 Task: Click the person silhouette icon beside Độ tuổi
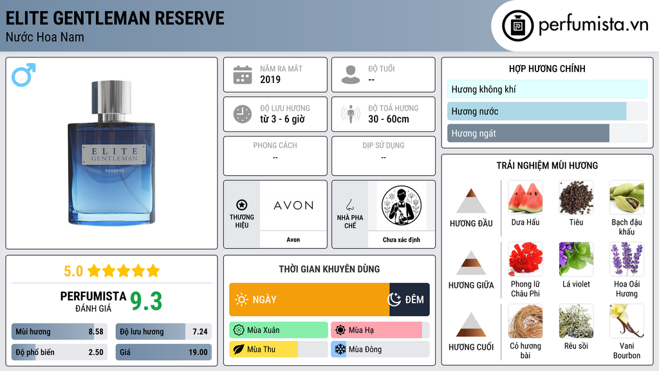[351, 75]
